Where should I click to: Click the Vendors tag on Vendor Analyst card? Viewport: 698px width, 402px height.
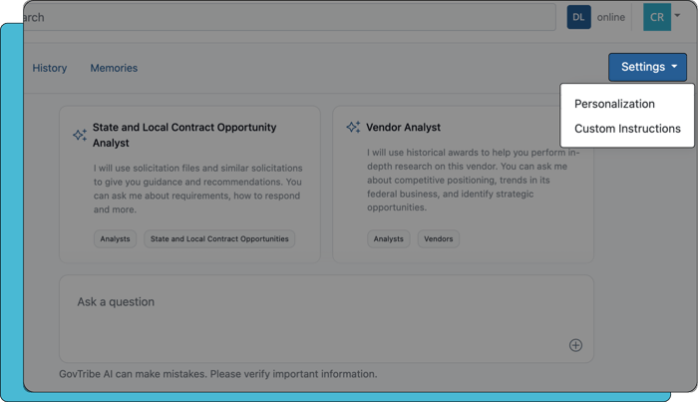(438, 239)
